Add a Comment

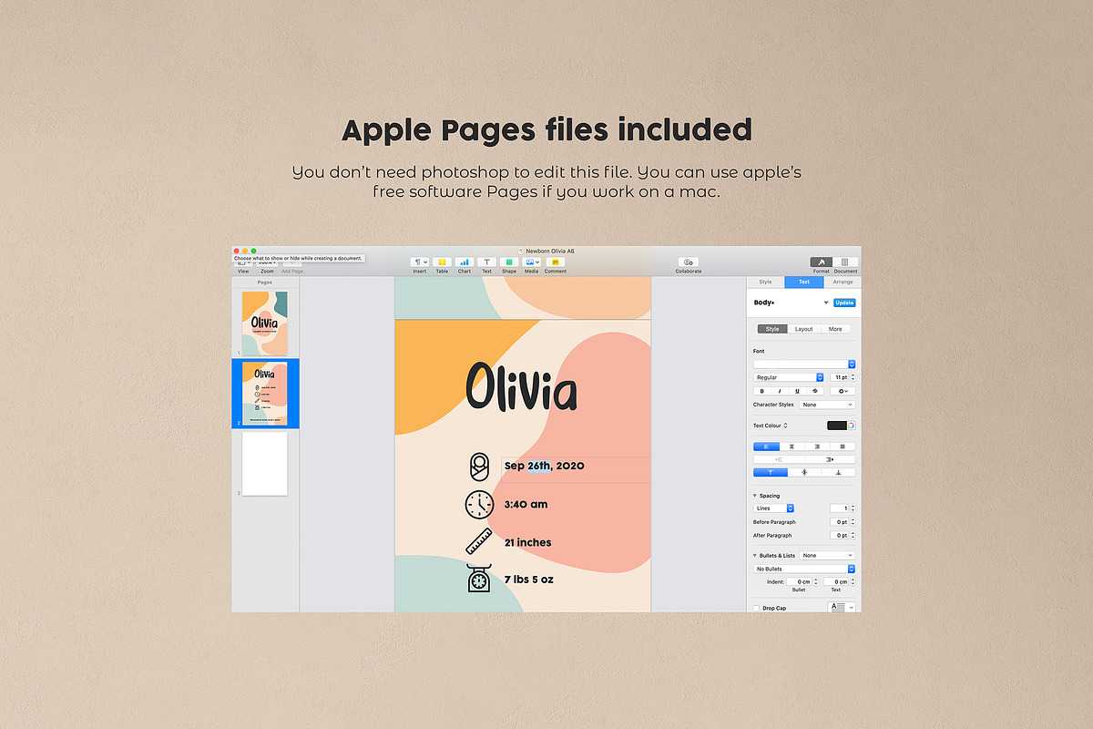pos(556,262)
